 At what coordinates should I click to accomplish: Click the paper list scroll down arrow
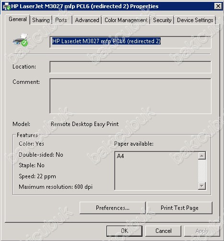[x=202, y=186]
